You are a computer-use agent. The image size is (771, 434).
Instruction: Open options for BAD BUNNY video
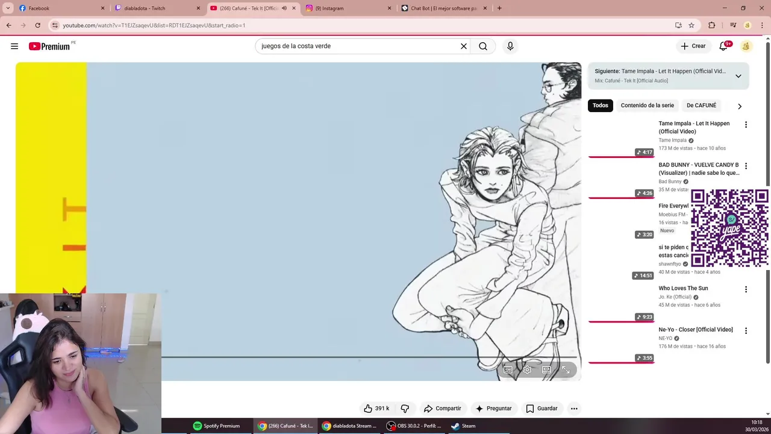point(746,166)
